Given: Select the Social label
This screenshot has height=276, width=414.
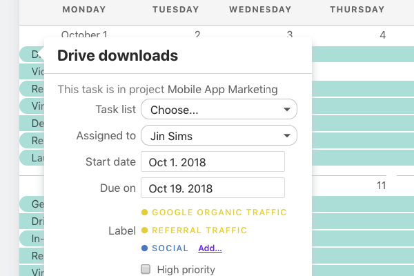Looking at the screenshot, I should tap(170, 248).
